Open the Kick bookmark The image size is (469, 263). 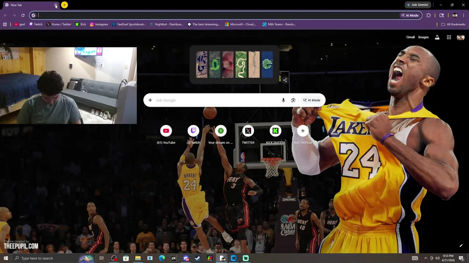coord(81,24)
